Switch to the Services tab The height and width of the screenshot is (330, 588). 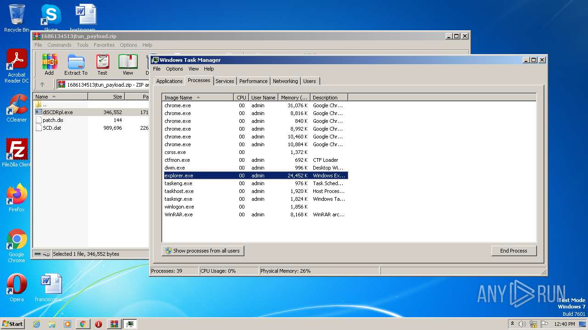pos(225,81)
